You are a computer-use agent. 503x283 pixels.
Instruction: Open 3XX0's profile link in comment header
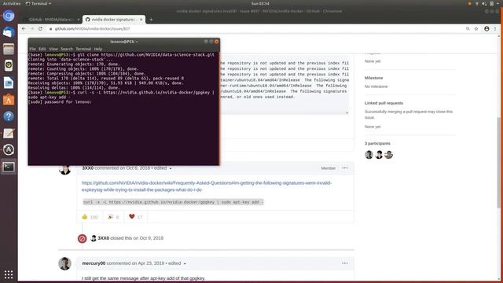point(87,168)
